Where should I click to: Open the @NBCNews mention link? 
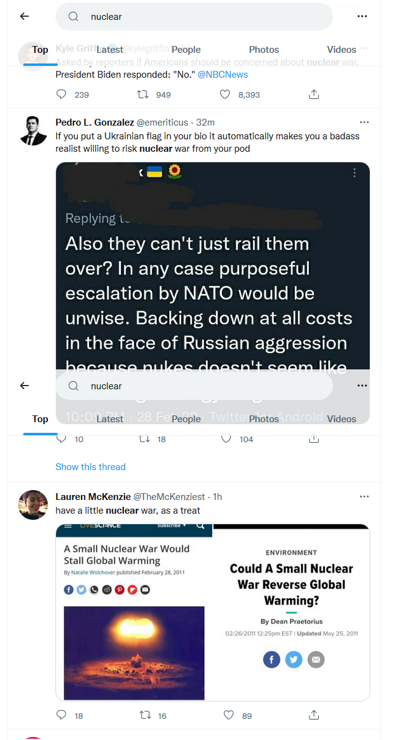(x=223, y=75)
